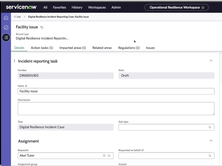The height and width of the screenshot is (166, 222).
Task: Open the All menu
Action: point(45,7)
